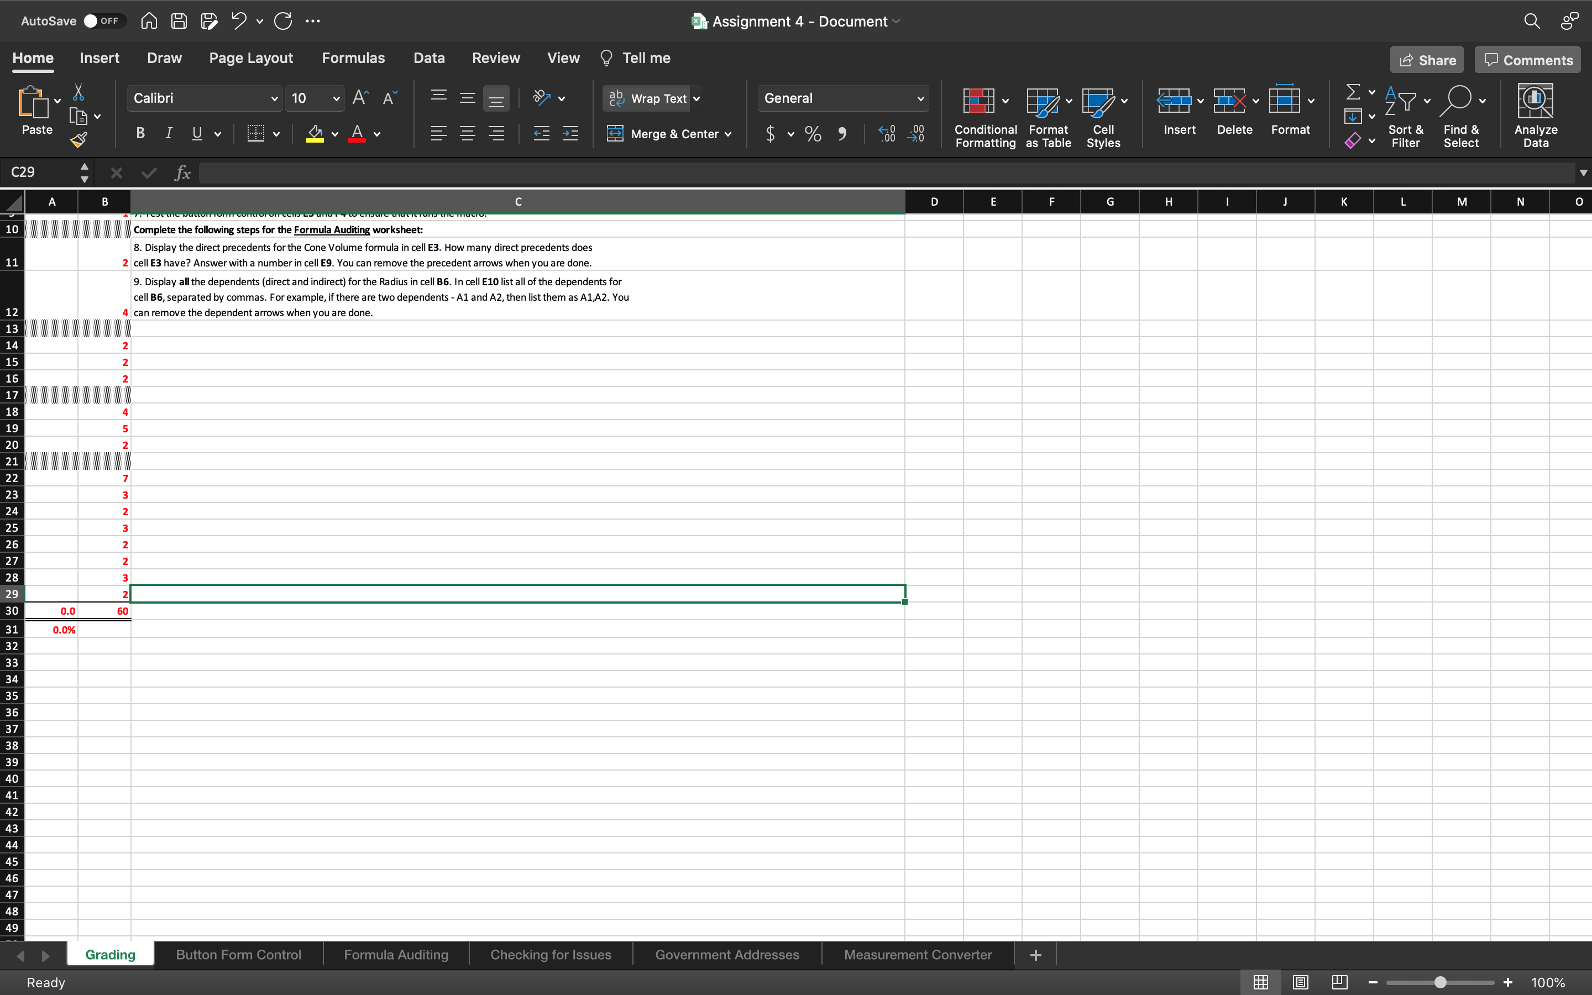This screenshot has width=1592, height=995.
Task: Open the Conditional Formatting icon
Action: (x=978, y=101)
